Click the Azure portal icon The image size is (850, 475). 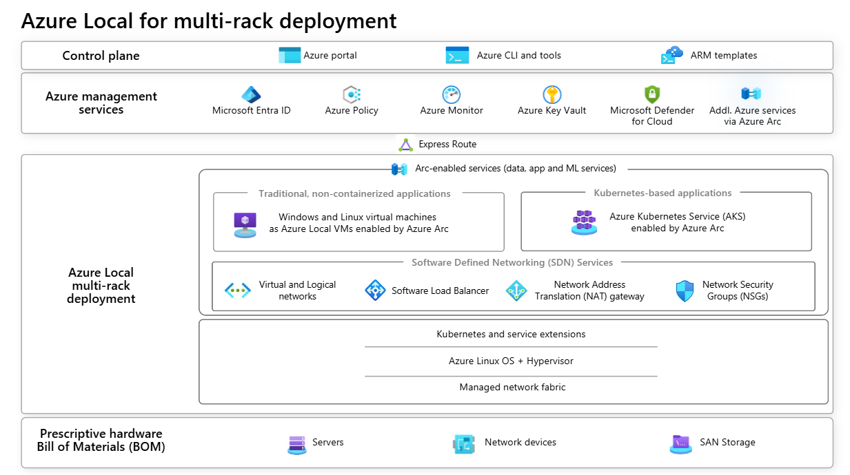[290, 55]
